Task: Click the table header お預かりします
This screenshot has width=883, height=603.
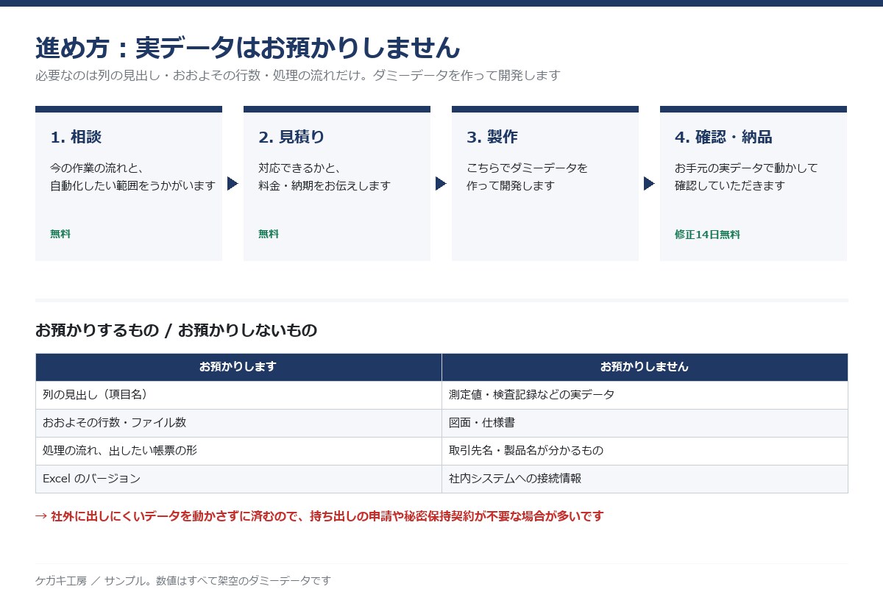Action: coord(238,367)
